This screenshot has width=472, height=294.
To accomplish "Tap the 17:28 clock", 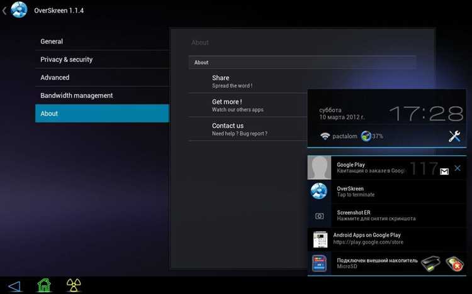I will click(x=426, y=114).
